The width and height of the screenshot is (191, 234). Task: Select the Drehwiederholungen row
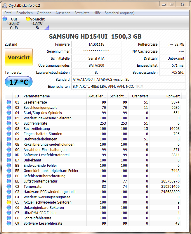93,139
